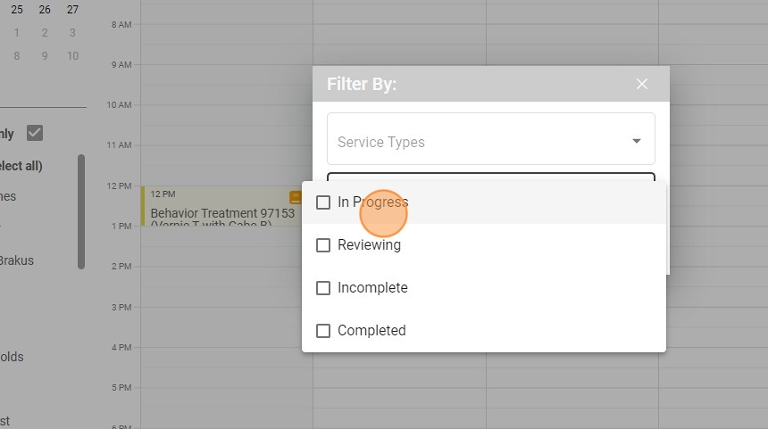Select the Reviewing option label
This screenshot has height=429, width=768.
(369, 245)
